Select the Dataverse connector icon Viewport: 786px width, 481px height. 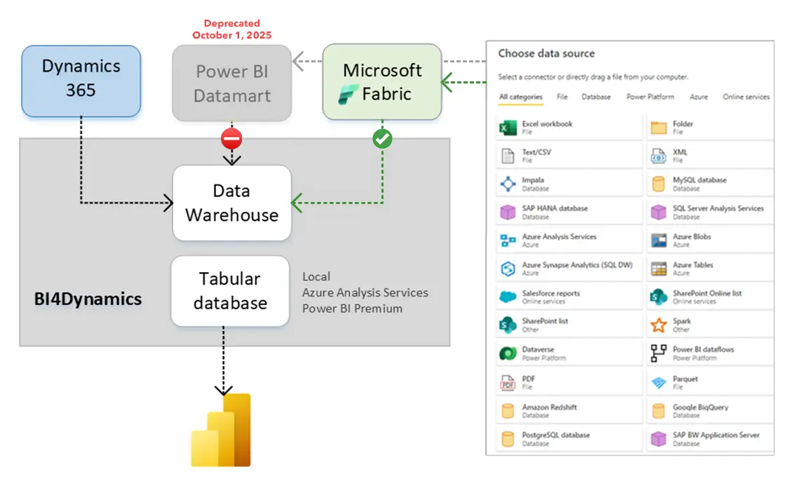pyautogui.click(x=508, y=353)
